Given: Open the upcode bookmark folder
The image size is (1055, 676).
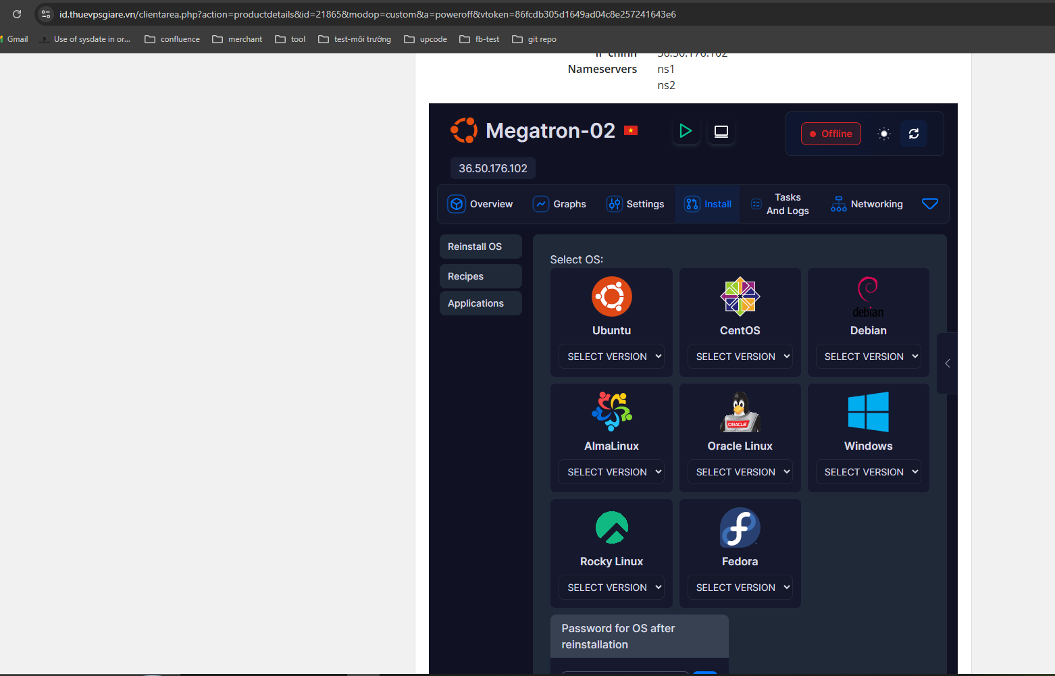Looking at the screenshot, I should 426,39.
